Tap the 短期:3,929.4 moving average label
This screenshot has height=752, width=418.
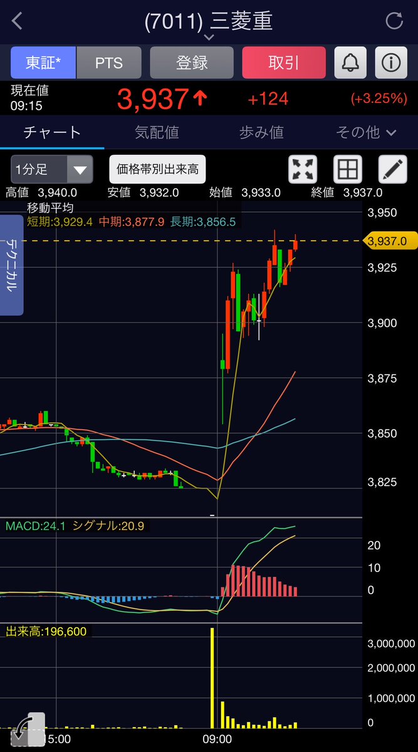(60, 221)
